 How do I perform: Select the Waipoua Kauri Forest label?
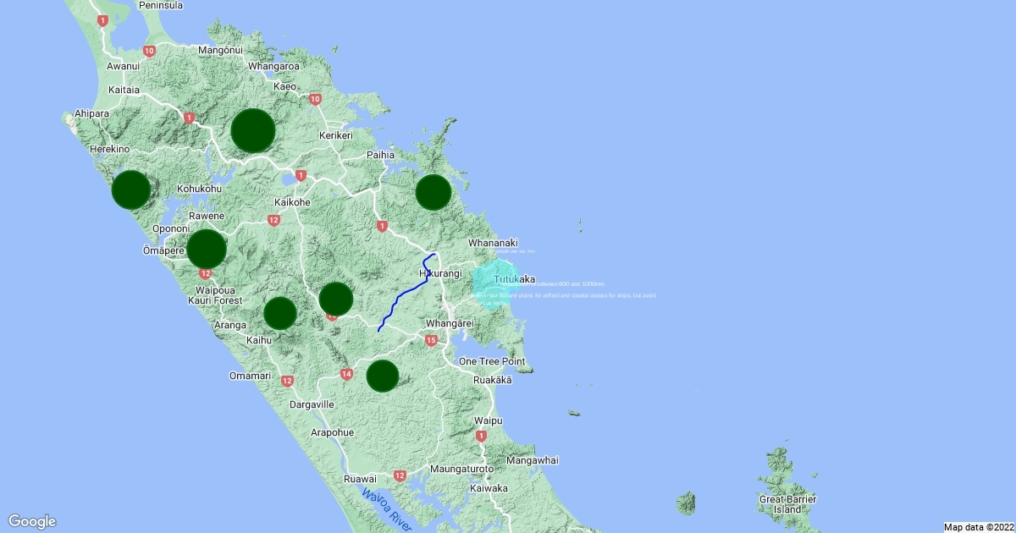click(x=218, y=294)
